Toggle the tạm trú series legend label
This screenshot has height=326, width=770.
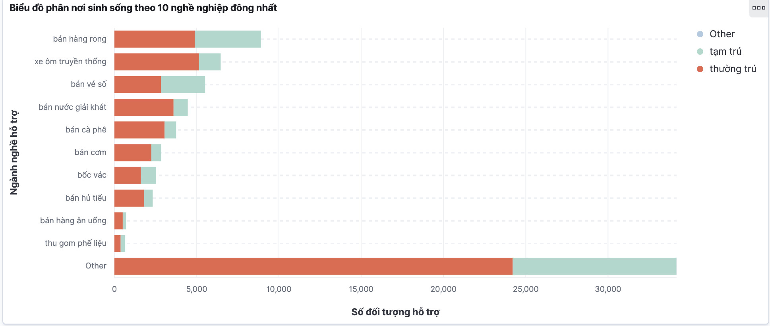[726, 52]
